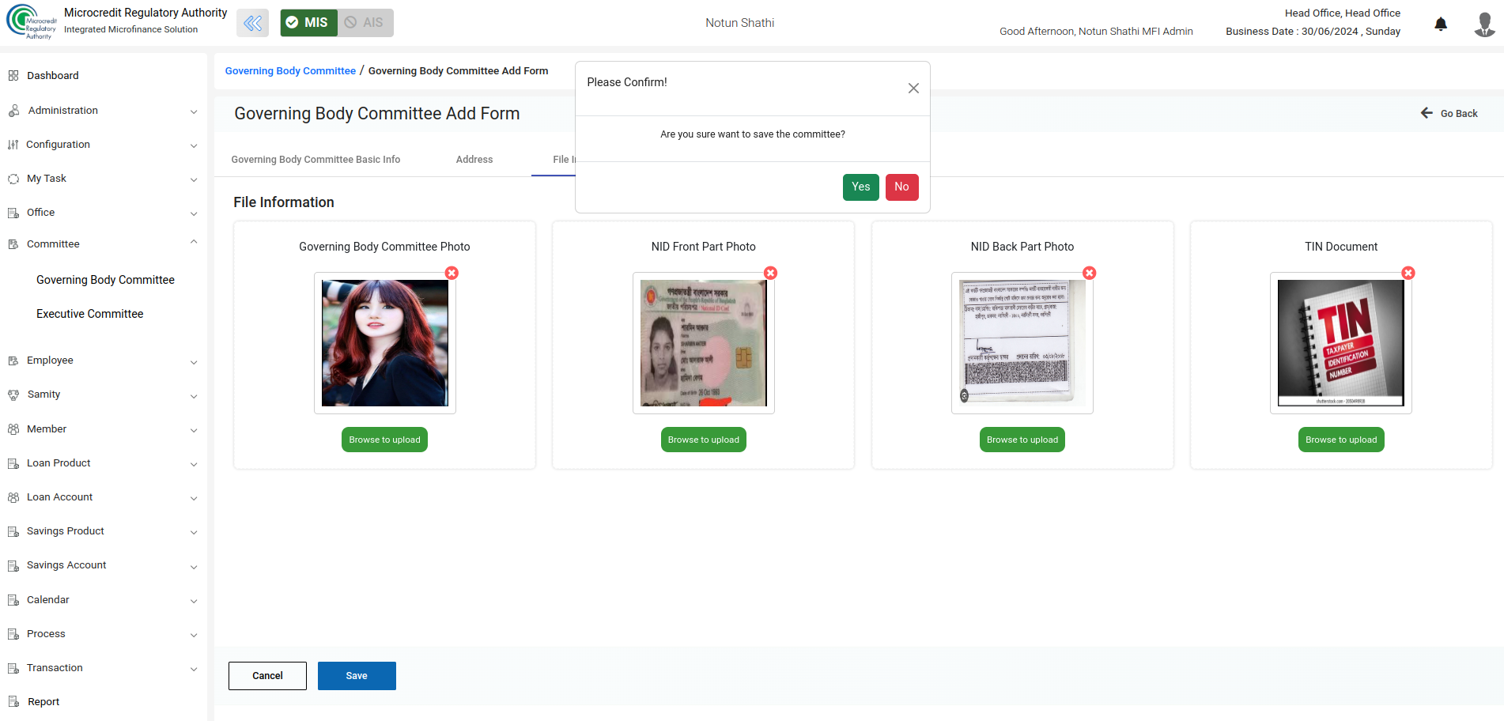The height and width of the screenshot is (721, 1504).
Task: Remove NID Front Part Photo
Action: (770, 273)
